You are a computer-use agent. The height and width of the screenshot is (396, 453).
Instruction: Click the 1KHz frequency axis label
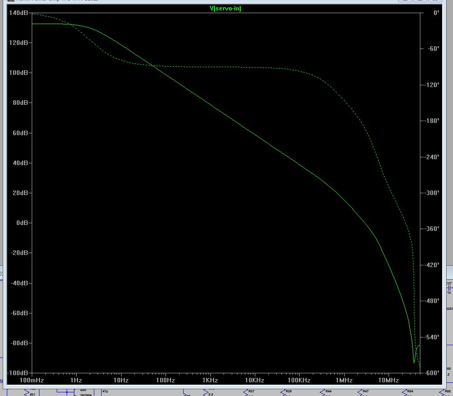pyautogui.click(x=210, y=381)
